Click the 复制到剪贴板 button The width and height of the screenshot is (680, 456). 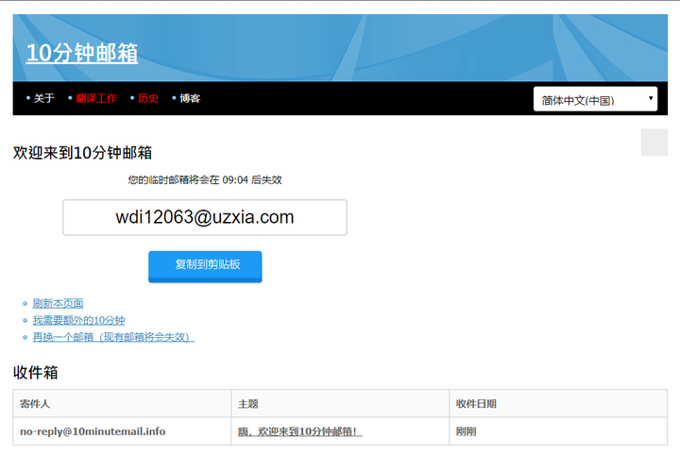pyautogui.click(x=205, y=266)
